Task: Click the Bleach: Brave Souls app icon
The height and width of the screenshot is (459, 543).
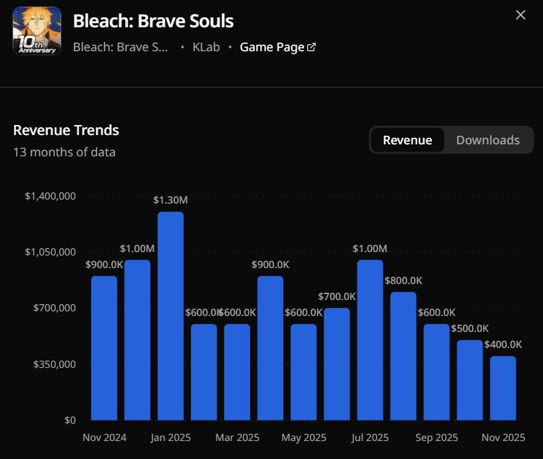Action: pos(37,31)
